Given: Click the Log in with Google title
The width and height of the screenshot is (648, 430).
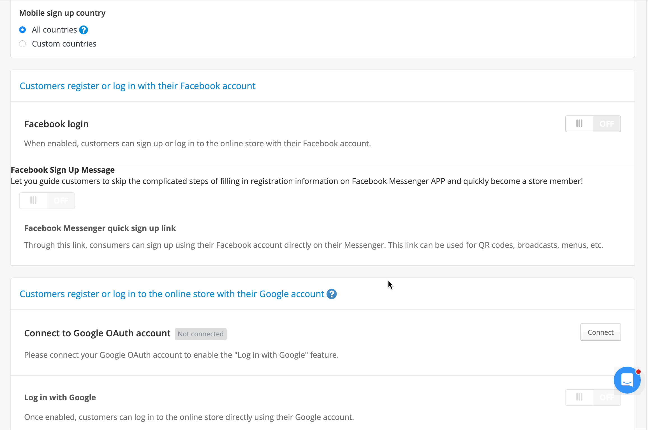Looking at the screenshot, I should [x=60, y=397].
